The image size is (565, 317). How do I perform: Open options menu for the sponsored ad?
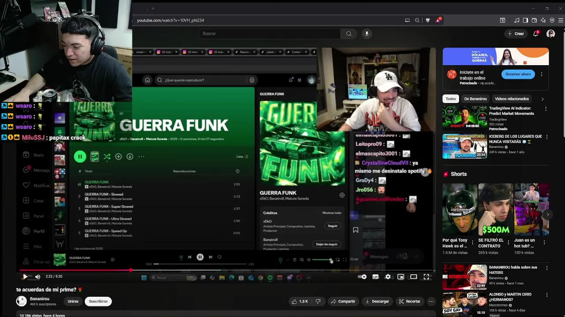click(542, 74)
